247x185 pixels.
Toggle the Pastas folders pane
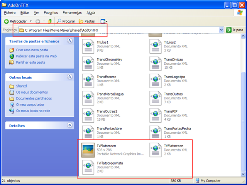87,21
